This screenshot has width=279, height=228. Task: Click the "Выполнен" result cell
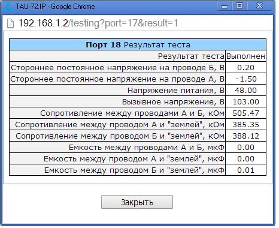[x=245, y=56]
